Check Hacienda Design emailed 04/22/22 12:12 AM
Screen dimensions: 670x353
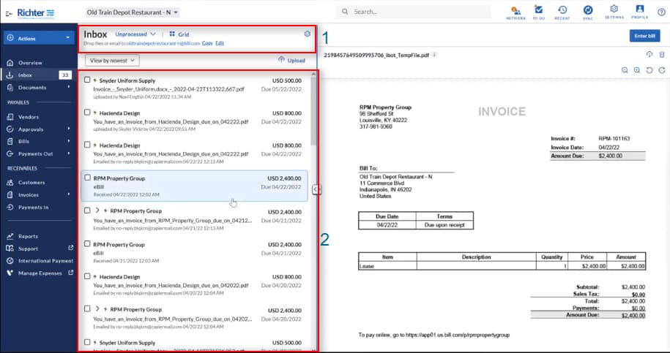click(87, 145)
